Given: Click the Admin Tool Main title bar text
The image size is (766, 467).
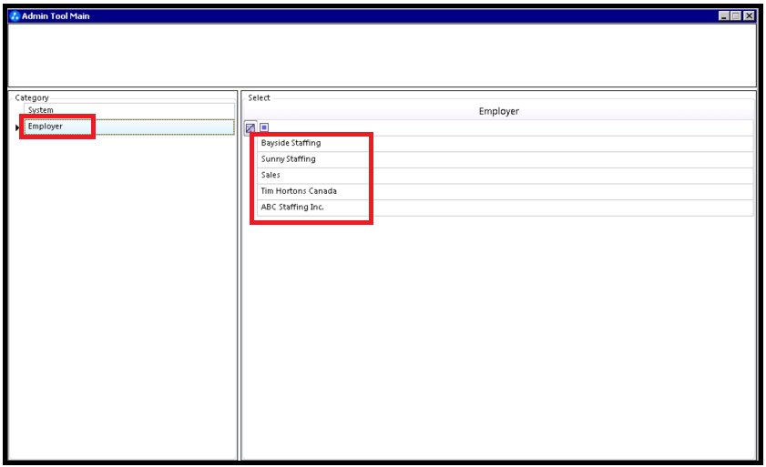Looking at the screenshot, I should tap(56, 16).
